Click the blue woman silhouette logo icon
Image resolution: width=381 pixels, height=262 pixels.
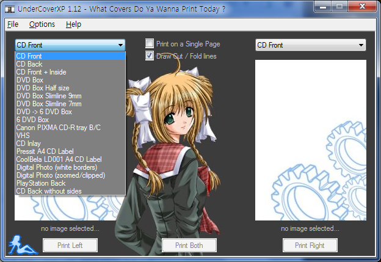click(x=23, y=244)
